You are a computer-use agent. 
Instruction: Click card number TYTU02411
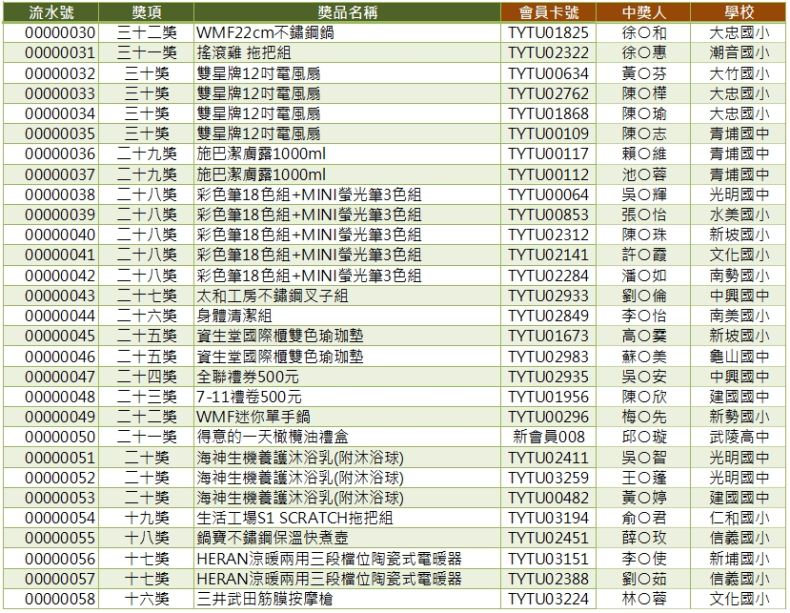click(548, 459)
